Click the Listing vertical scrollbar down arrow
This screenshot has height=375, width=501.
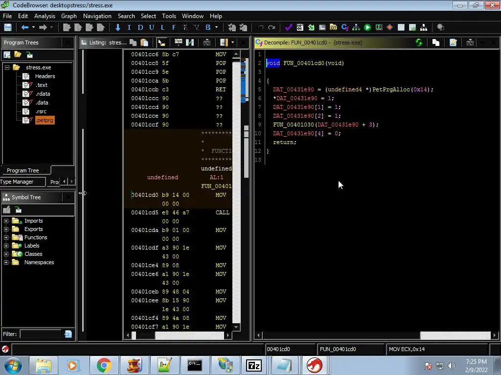(x=236, y=327)
